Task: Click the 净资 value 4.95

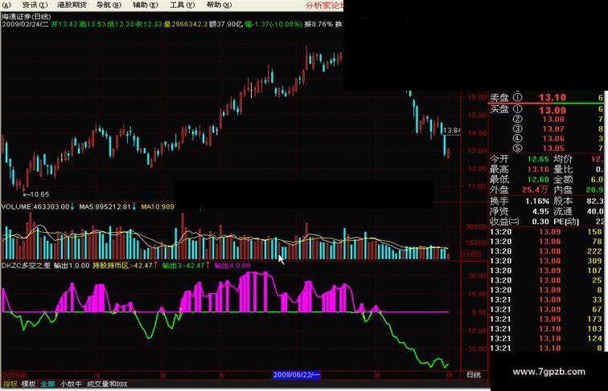Action: pyautogui.click(x=540, y=211)
